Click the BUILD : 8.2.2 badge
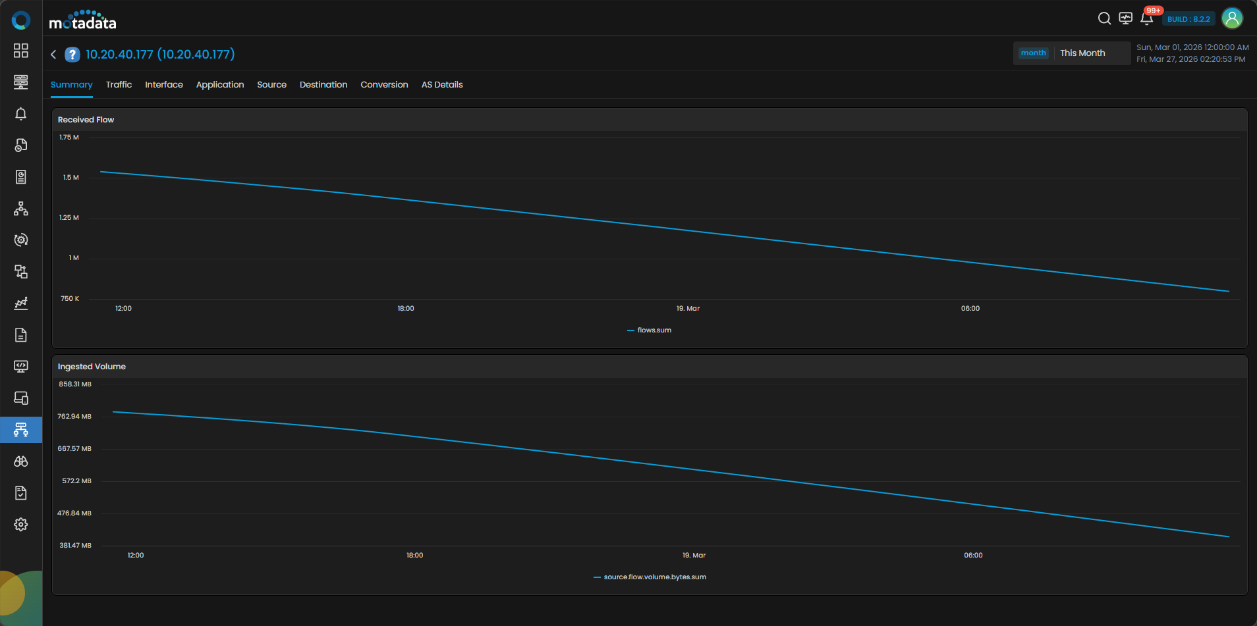 (1188, 19)
